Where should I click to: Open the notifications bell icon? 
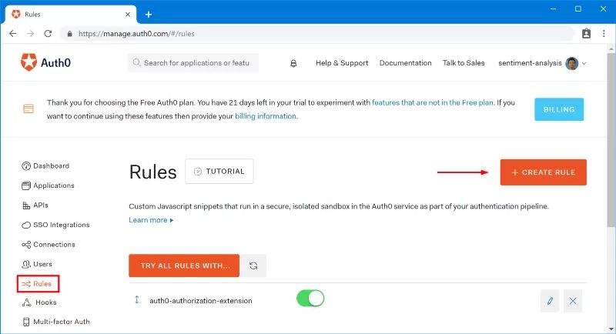click(293, 63)
